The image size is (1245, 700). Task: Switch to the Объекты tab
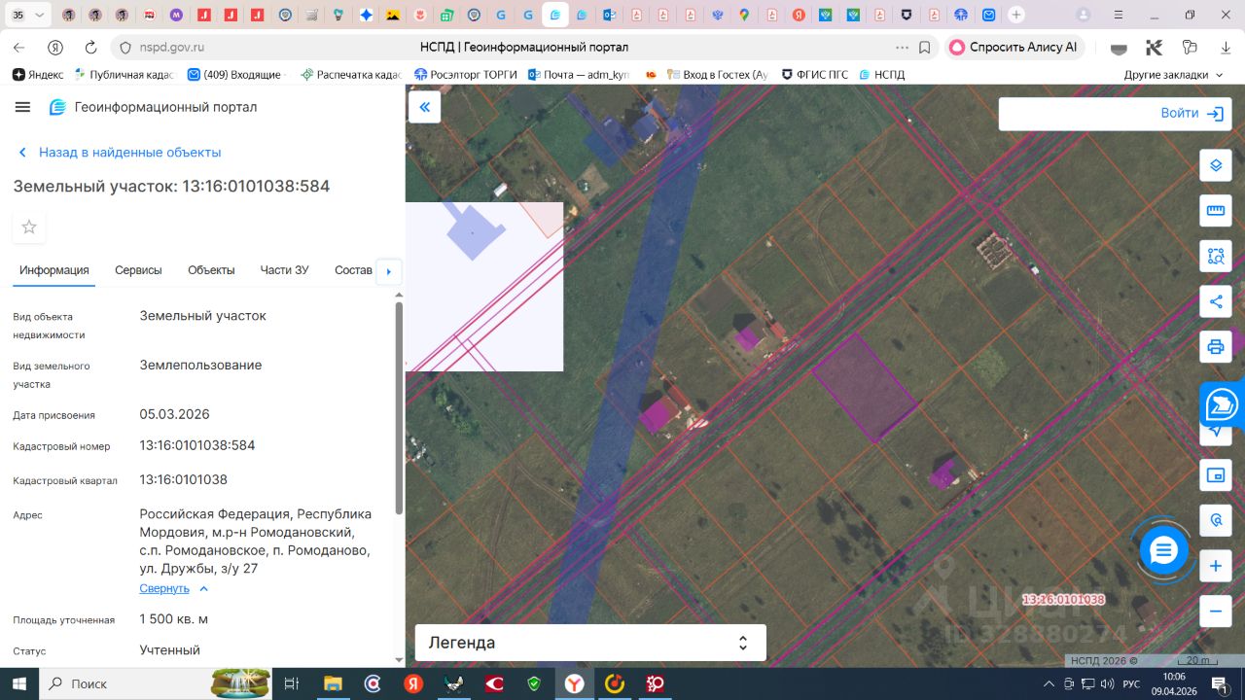(211, 270)
